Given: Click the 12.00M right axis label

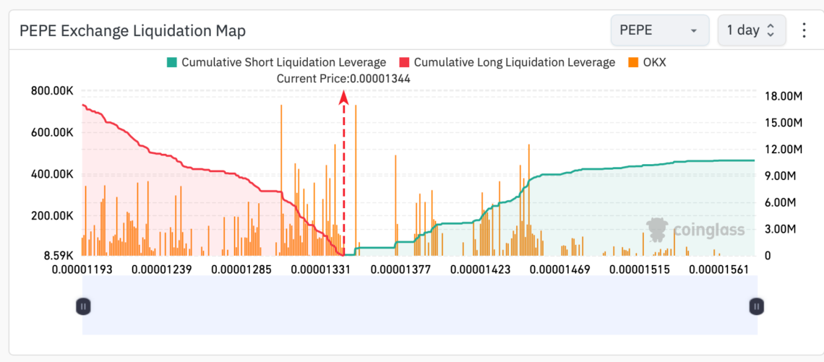Looking at the screenshot, I should tap(783, 150).
